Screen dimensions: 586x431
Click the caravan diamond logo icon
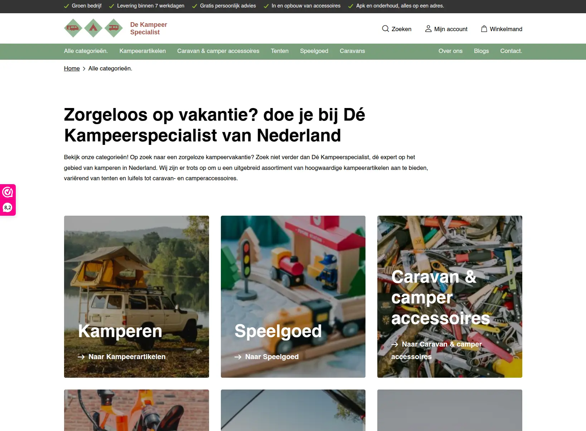click(x=114, y=28)
